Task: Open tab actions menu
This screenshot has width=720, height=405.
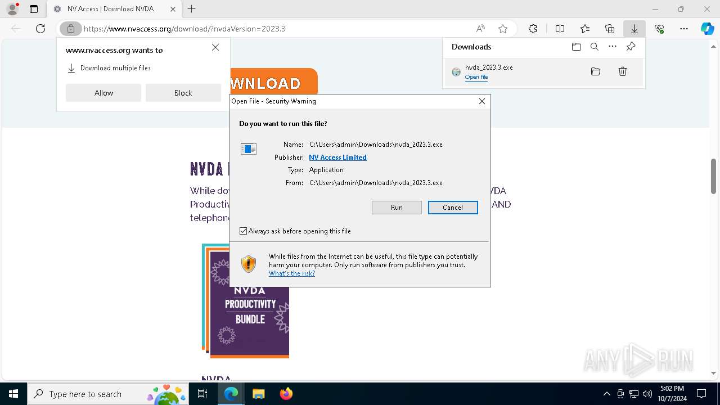Action: tap(34, 9)
